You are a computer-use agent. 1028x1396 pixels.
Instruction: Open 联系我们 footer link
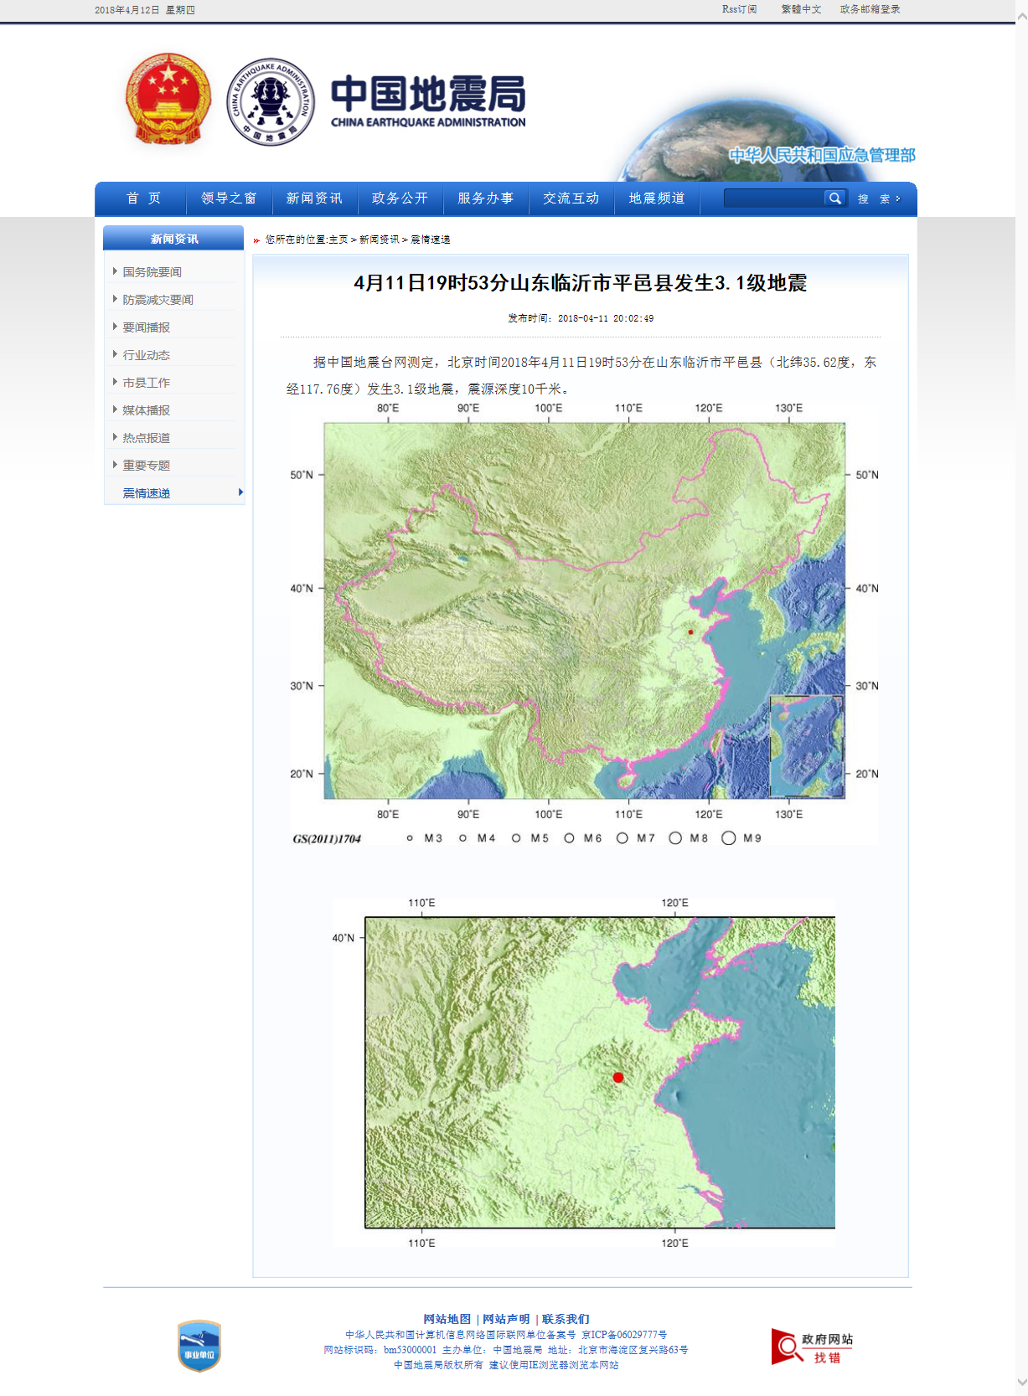pos(566,1319)
